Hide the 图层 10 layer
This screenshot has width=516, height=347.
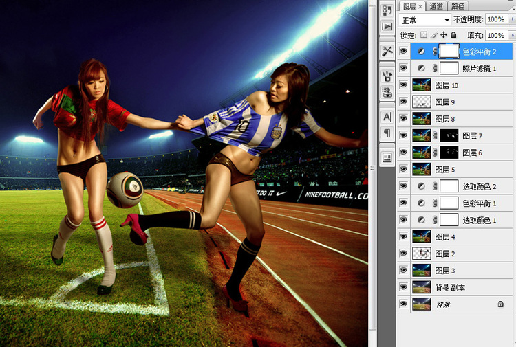click(403, 85)
